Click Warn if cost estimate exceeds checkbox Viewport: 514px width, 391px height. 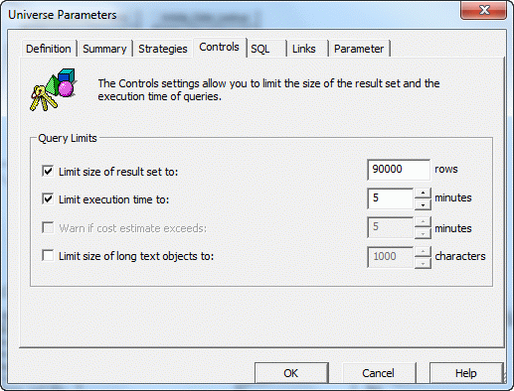pyautogui.click(x=48, y=227)
